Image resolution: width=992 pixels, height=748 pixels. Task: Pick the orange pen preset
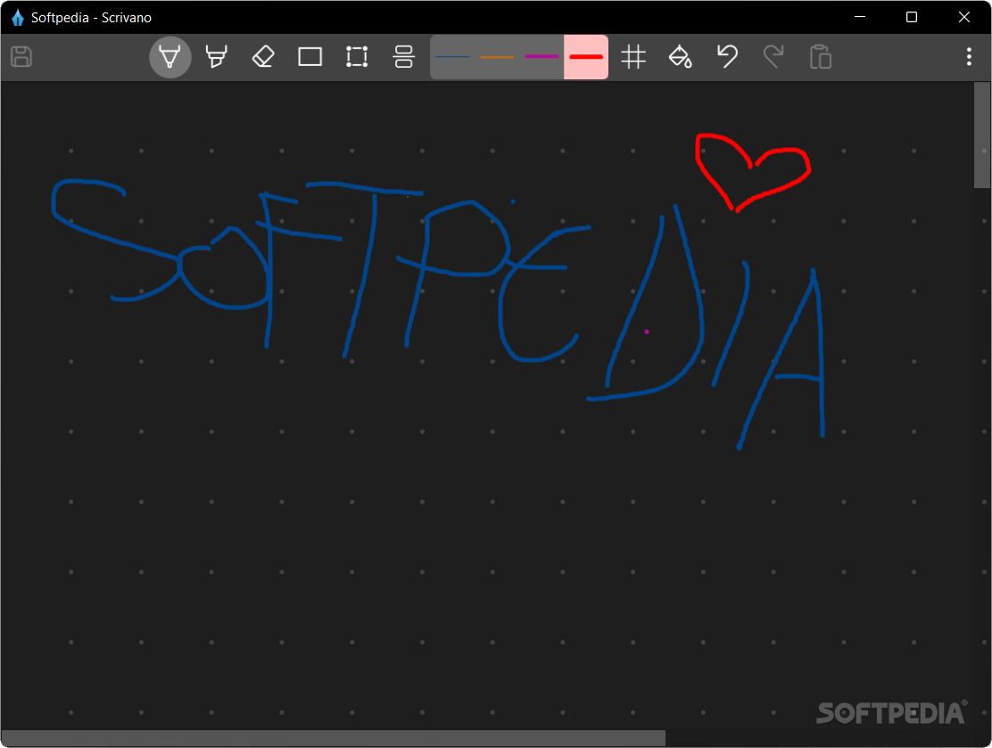click(x=497, y=57)
